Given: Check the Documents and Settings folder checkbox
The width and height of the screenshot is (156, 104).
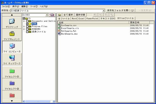Looking at the screenshot, I should click(27, 21).
